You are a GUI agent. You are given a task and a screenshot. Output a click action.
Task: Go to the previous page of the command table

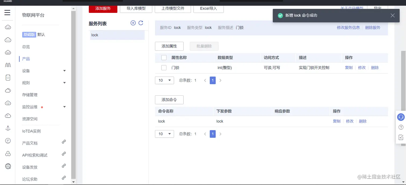pyautogui.click(x=205, y=134)
